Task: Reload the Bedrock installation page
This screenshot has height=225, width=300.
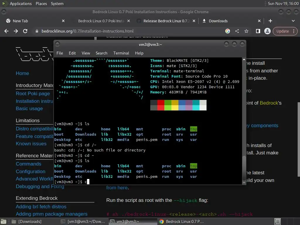Action: click(x=25, y=31)
